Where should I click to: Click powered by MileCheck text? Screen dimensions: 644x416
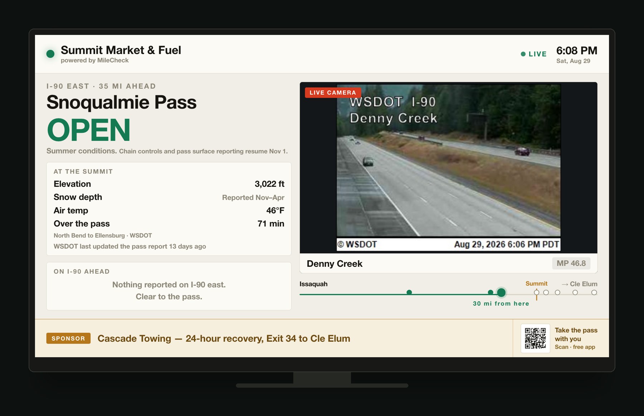coord(95,60)
